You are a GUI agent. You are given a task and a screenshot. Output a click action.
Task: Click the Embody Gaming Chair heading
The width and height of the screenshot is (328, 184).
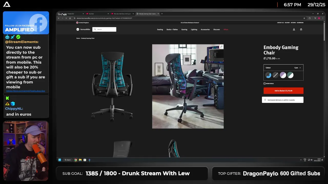281,50
